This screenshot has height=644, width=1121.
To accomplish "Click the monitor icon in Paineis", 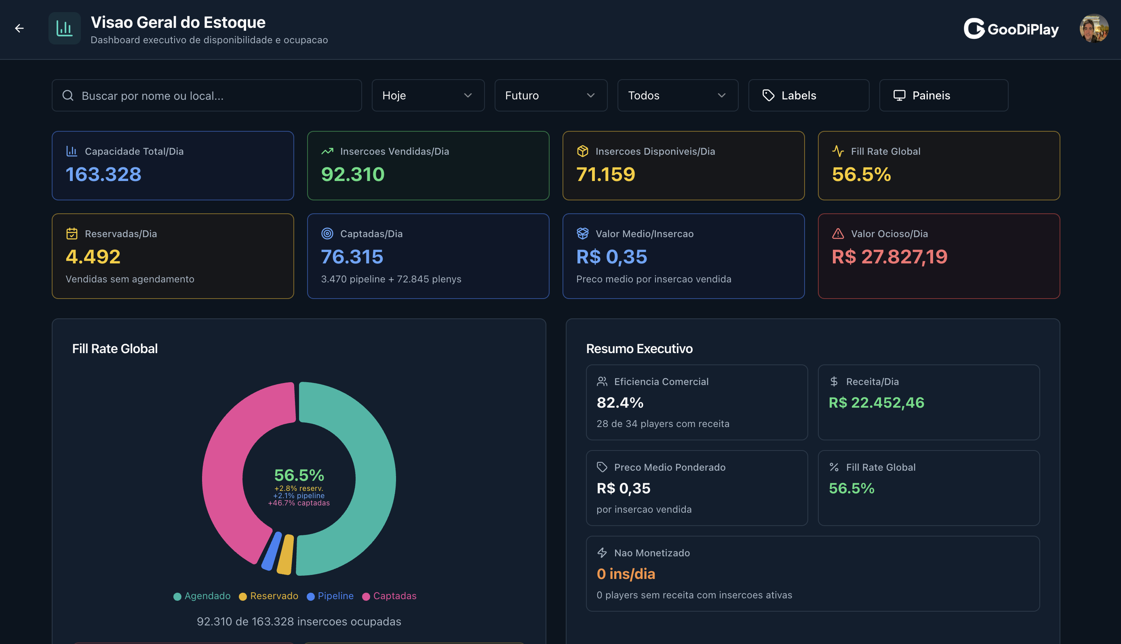I will pos(900,95).
